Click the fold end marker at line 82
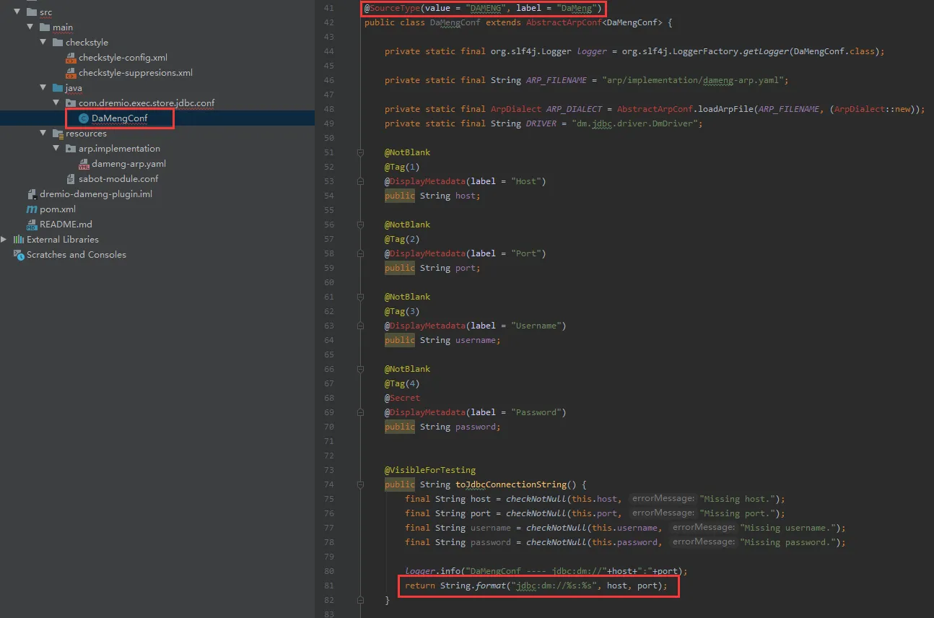 tap(359, 600)
